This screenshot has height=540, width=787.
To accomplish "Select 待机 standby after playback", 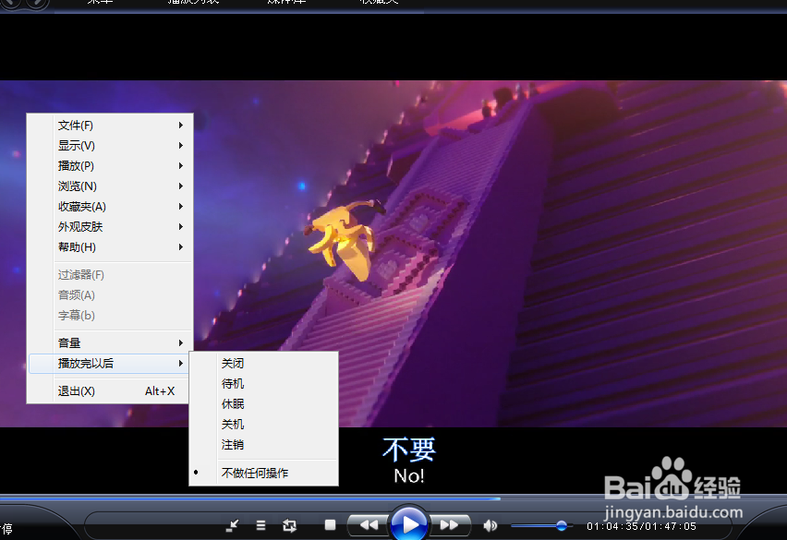I will point(263,384).
